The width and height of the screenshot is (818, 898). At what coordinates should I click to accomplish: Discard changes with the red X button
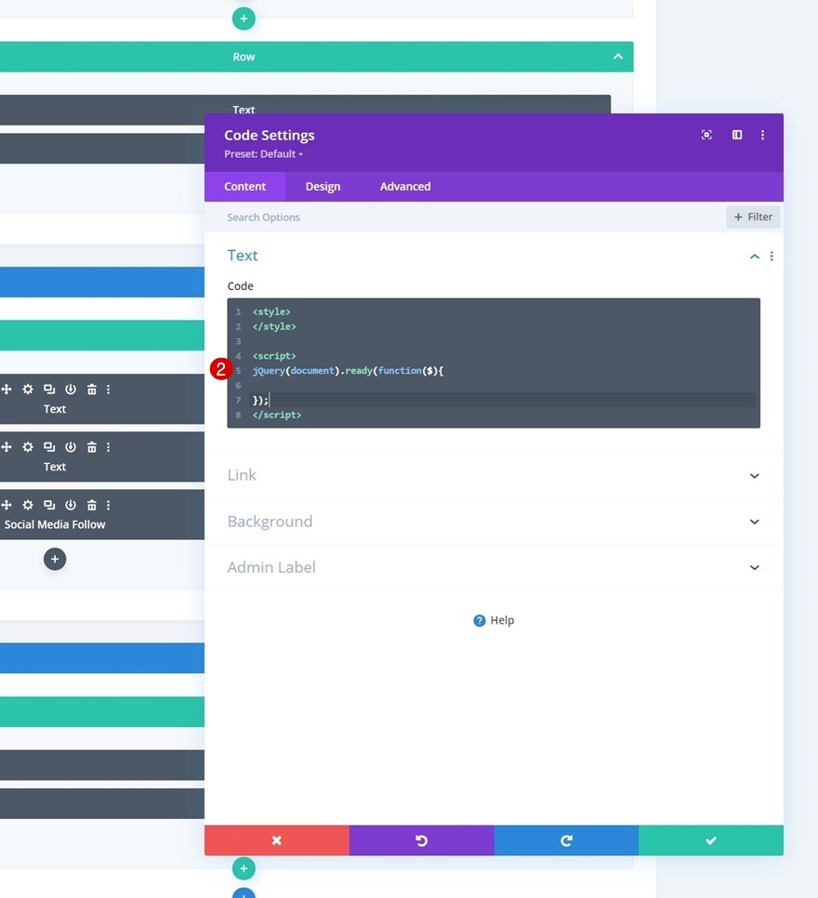277,840
